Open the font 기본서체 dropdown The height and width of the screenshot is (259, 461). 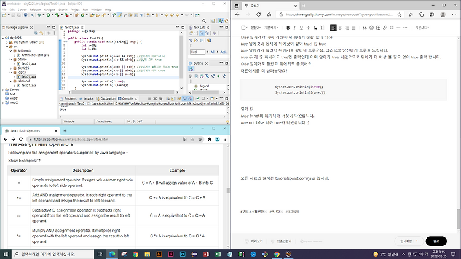tap(271, 28)
